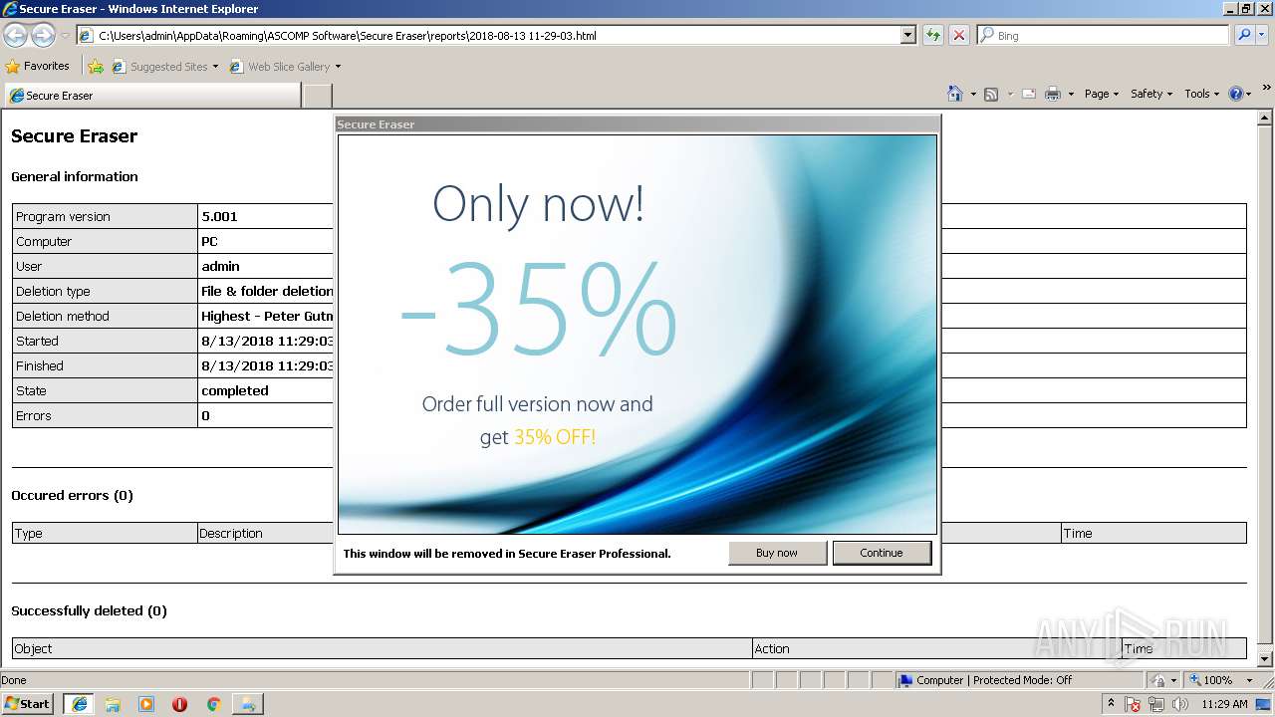Click the 11:29 AM clock
The height and width of the screenshot is (717, 1275).
pyautogui.click(x=1224, y=704)
